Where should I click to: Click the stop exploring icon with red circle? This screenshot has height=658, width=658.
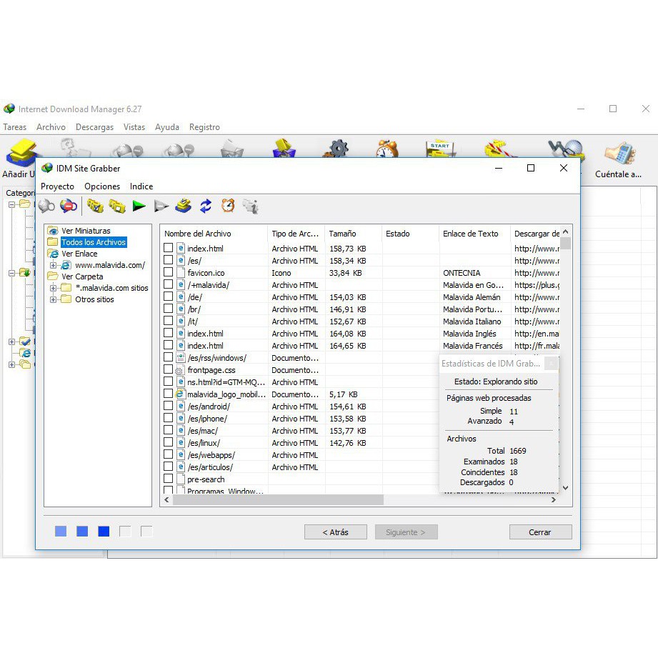point(69,206)
